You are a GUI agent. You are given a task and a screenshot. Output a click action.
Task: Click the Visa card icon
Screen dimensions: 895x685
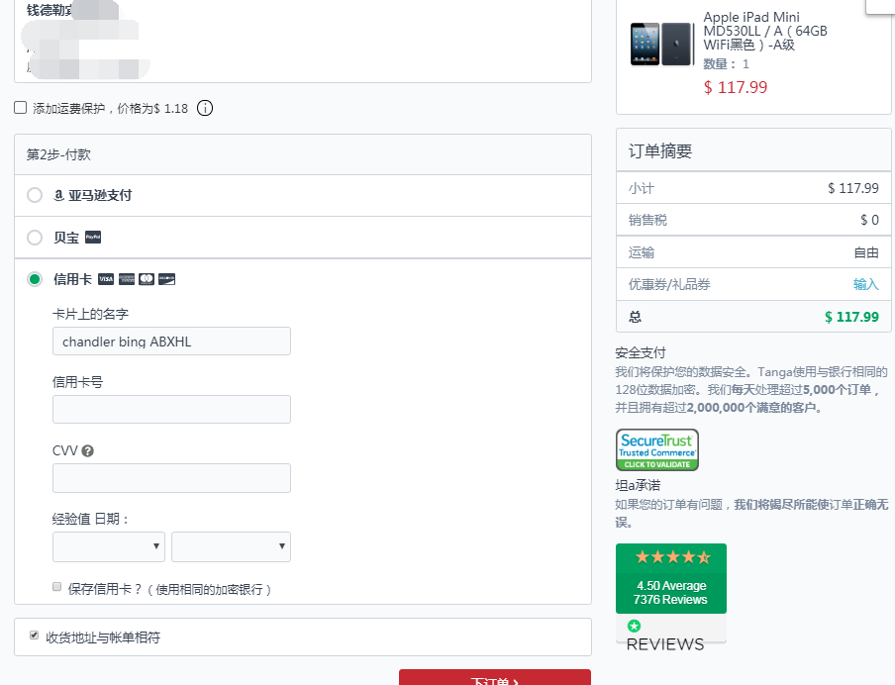pos(106,279)
